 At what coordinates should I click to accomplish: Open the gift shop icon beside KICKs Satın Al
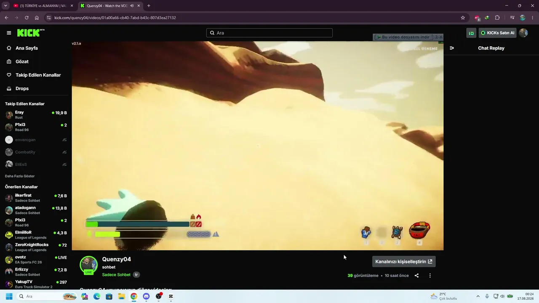pyautogui.click(x=471, y=33)
